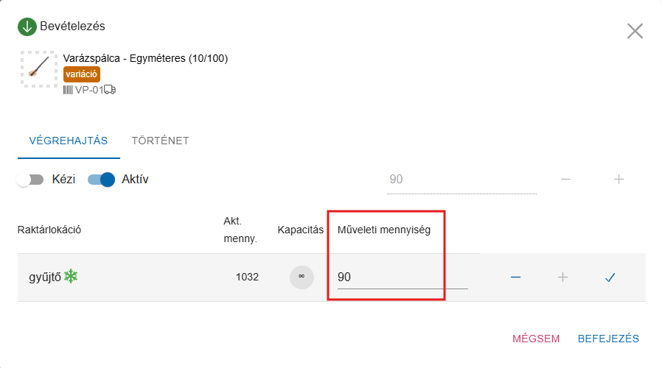662x368 pixels.
Task: Click the green Bevételezés down-arrow icon
Action: tap(27, 27)
